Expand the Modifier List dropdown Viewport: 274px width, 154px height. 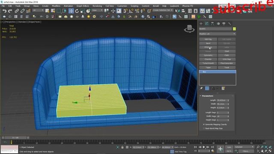tap(217, 34)
